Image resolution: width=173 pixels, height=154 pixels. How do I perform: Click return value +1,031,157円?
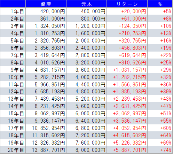click(129, 70)
